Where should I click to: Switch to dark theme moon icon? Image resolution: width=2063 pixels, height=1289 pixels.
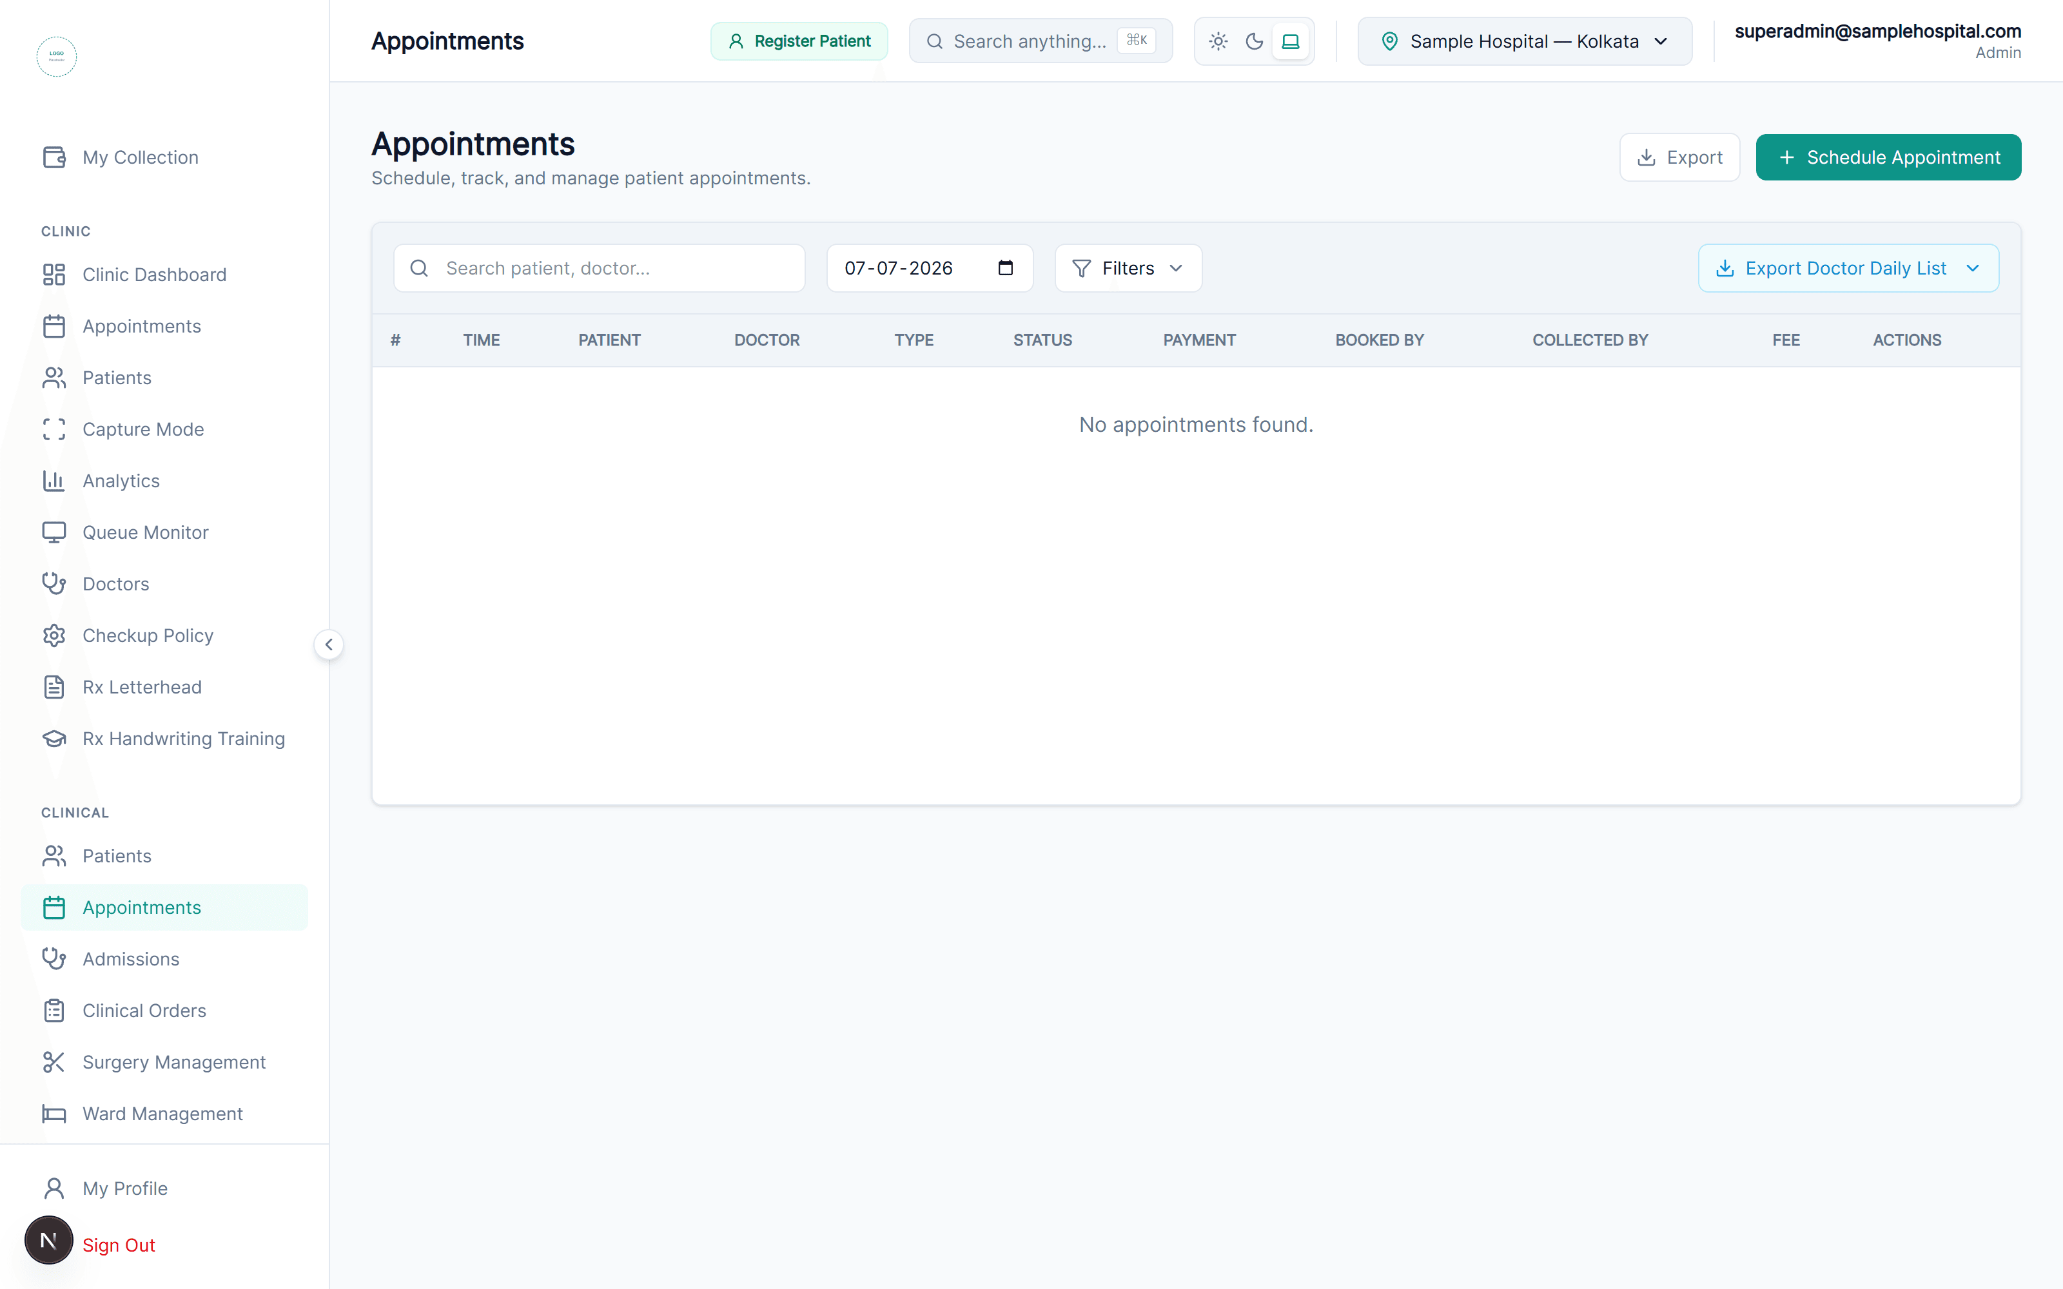(x=1254, y=41)
